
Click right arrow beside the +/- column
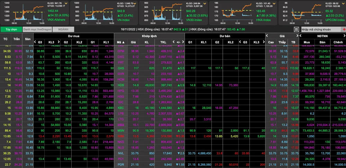tap(182, 42)
